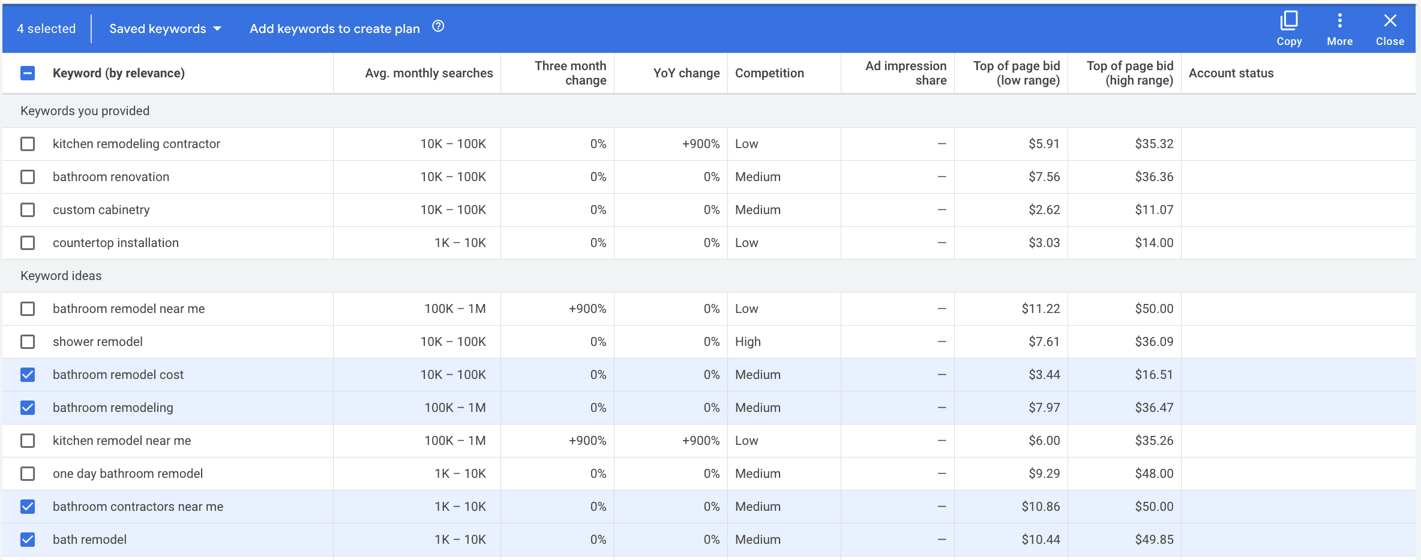Check the bathroom renovation checkbox
Screen dimensions: 1421x560
[28, 177]
